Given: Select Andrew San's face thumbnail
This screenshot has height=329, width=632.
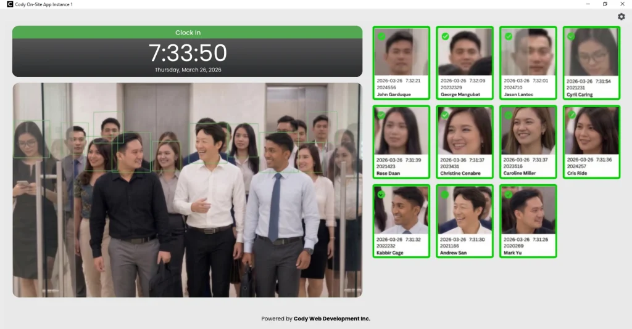Looking at the screenshot, I should 464,210.
